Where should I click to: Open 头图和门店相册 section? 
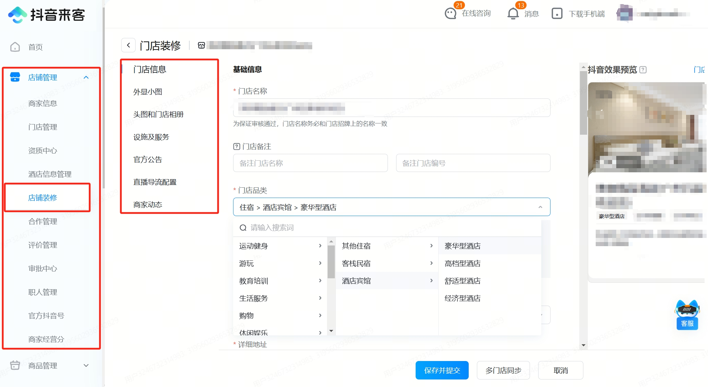(x=159, y=114)
